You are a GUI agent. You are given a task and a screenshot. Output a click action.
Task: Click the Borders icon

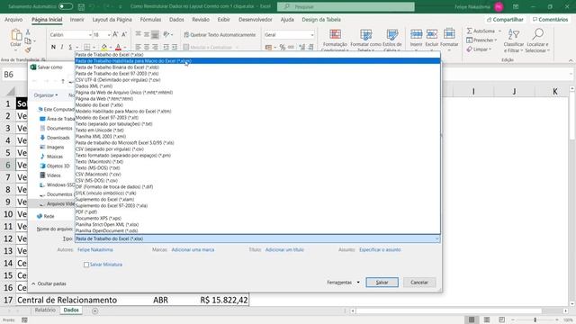coord(87,47)
